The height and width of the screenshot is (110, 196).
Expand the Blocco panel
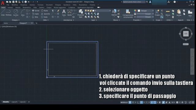[x=116, y=20]
